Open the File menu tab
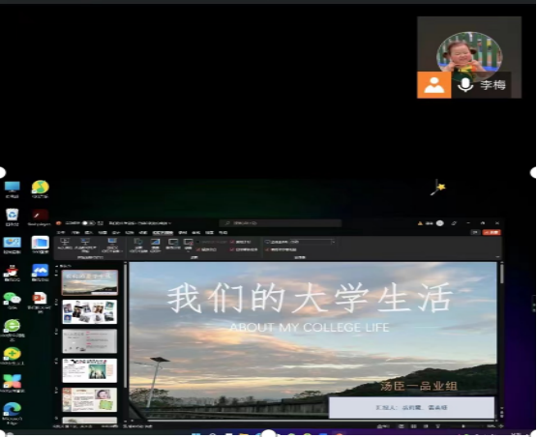 click(x=61, y=233)
